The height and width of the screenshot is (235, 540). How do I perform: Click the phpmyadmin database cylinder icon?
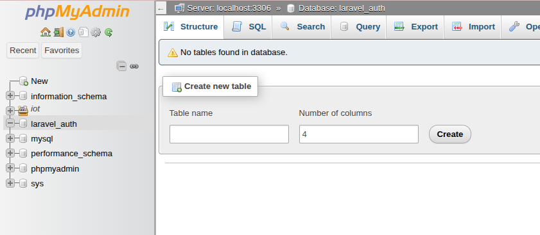pos(23,168)
